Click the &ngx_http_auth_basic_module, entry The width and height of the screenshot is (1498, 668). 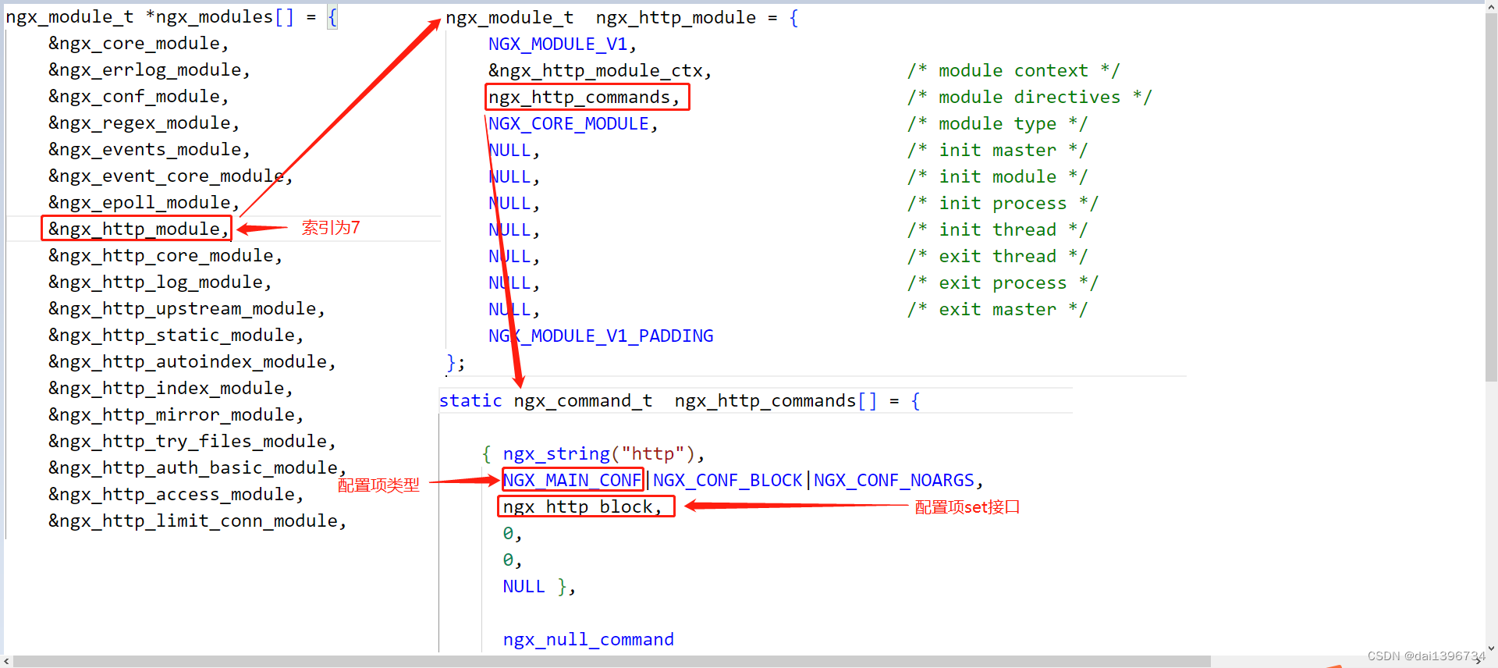[x=197, y=468]
